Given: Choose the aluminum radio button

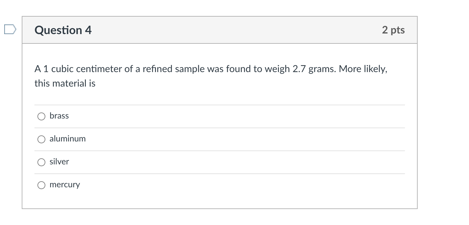Looking at the screenshot, I should point(41,139).
